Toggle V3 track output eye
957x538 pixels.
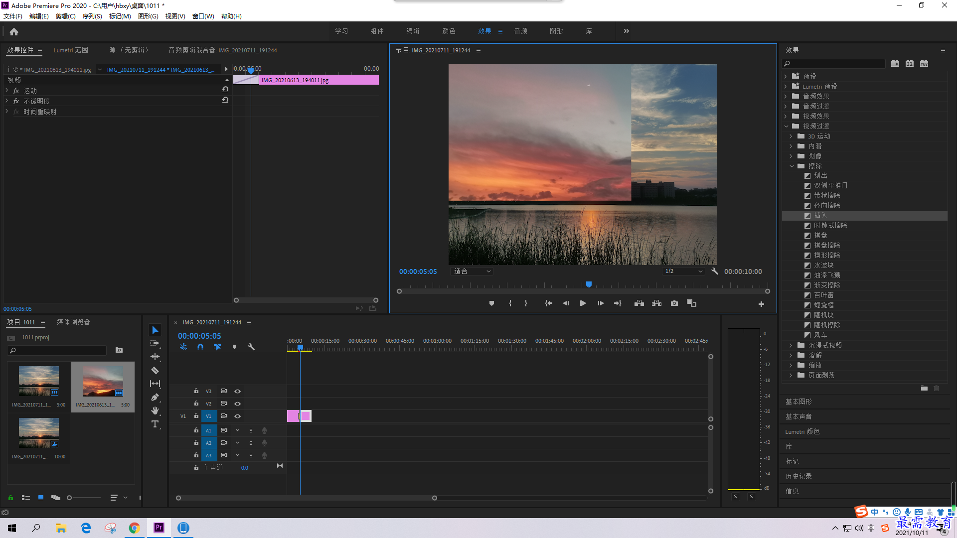click(x=238, y=391)
